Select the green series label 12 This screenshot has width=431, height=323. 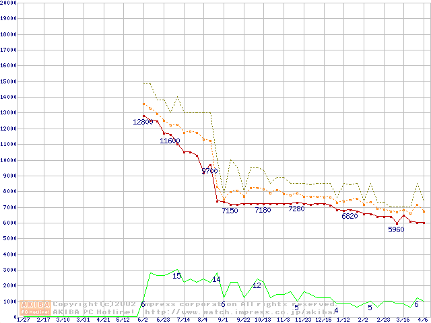pyautogui.click(x=257, y=285)
